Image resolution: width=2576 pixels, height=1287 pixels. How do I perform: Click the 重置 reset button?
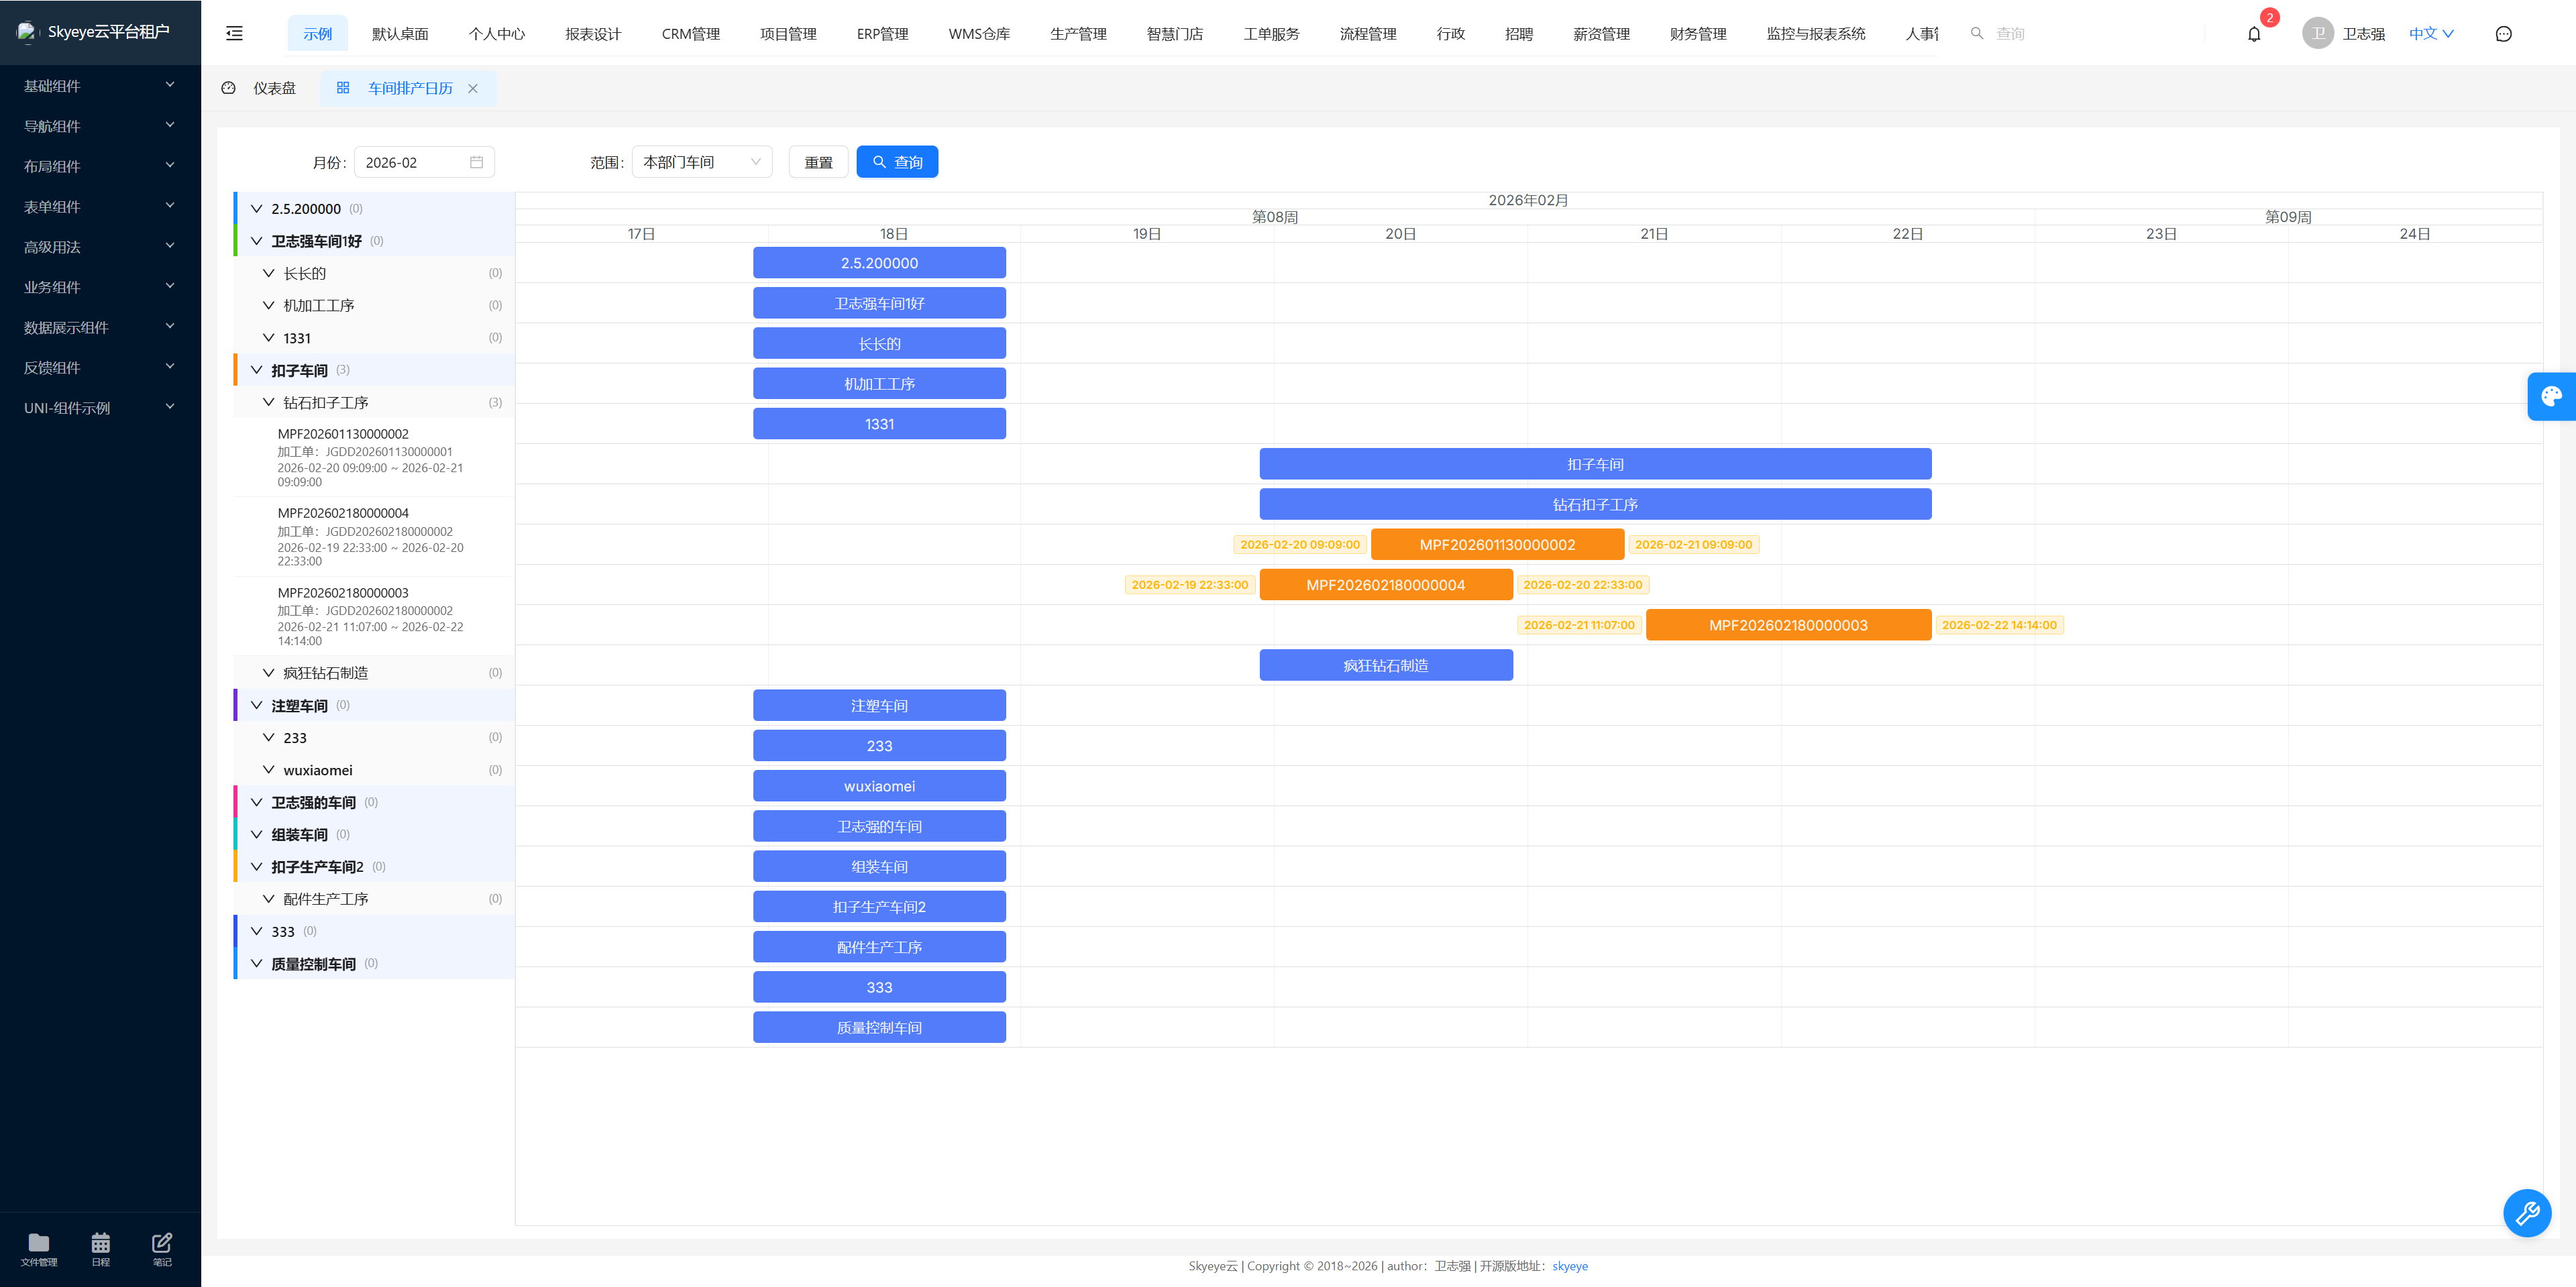[x=818, y=162]
